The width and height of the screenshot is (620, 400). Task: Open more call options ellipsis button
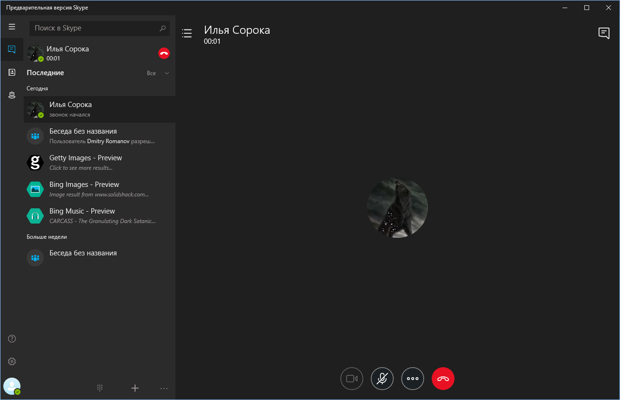pos(413,379)
